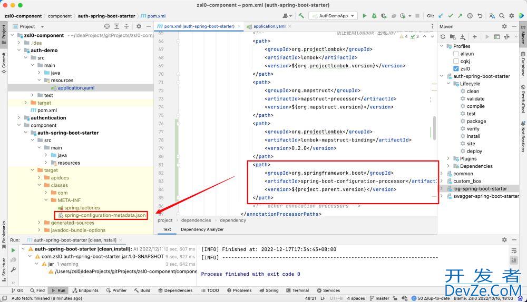
Task: Open the translate icon in toolbar
Action: [492, 16]
